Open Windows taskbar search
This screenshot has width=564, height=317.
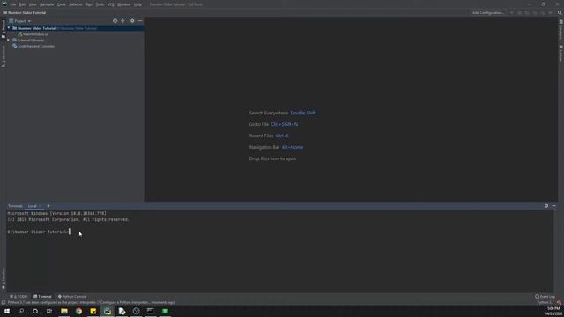click(x=21, y=311)
